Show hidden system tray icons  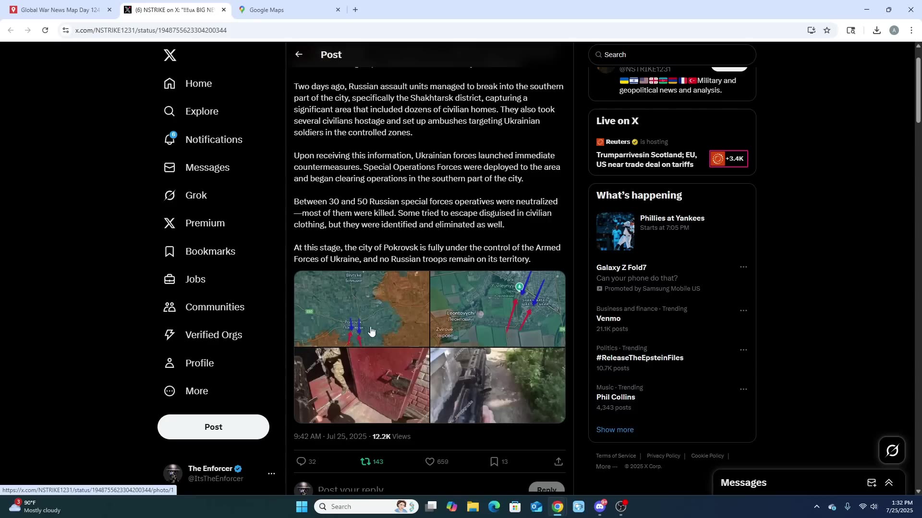pos(817,506)
